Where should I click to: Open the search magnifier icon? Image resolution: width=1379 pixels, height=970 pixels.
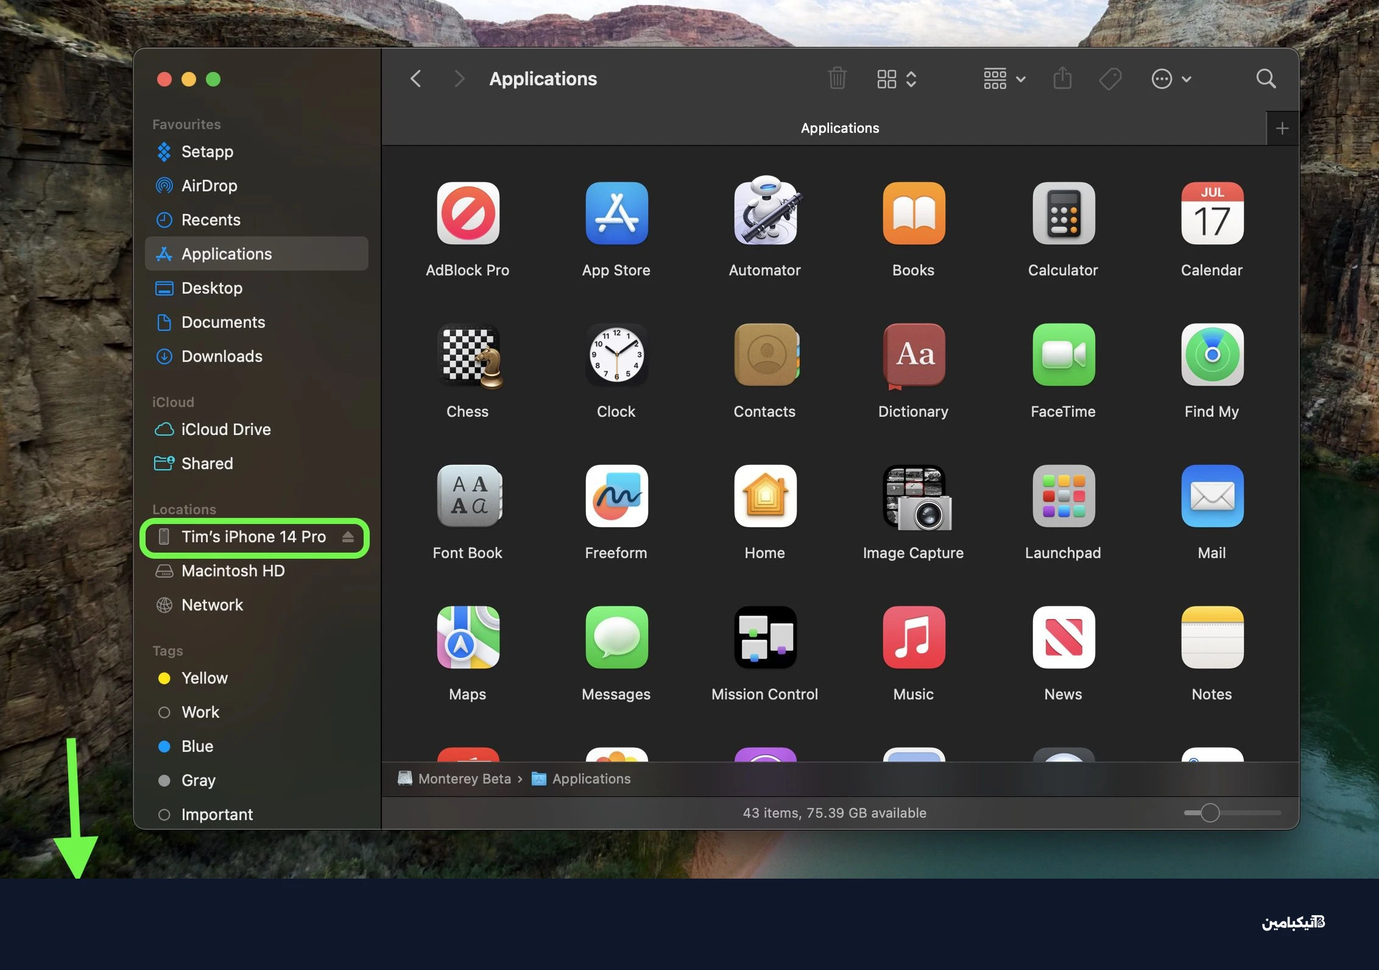(x=1266, y=79)
